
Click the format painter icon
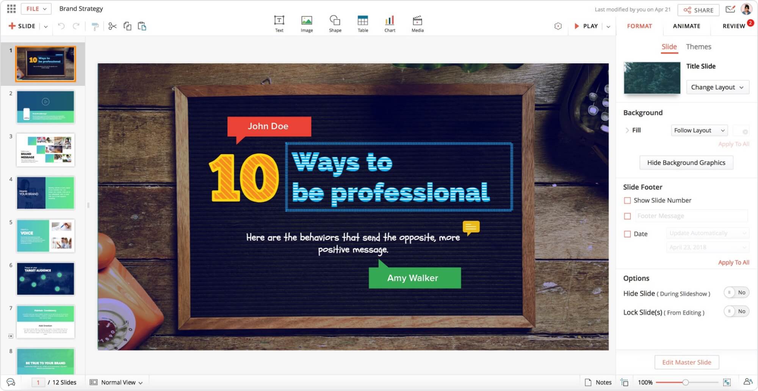[x=95, y=26]
